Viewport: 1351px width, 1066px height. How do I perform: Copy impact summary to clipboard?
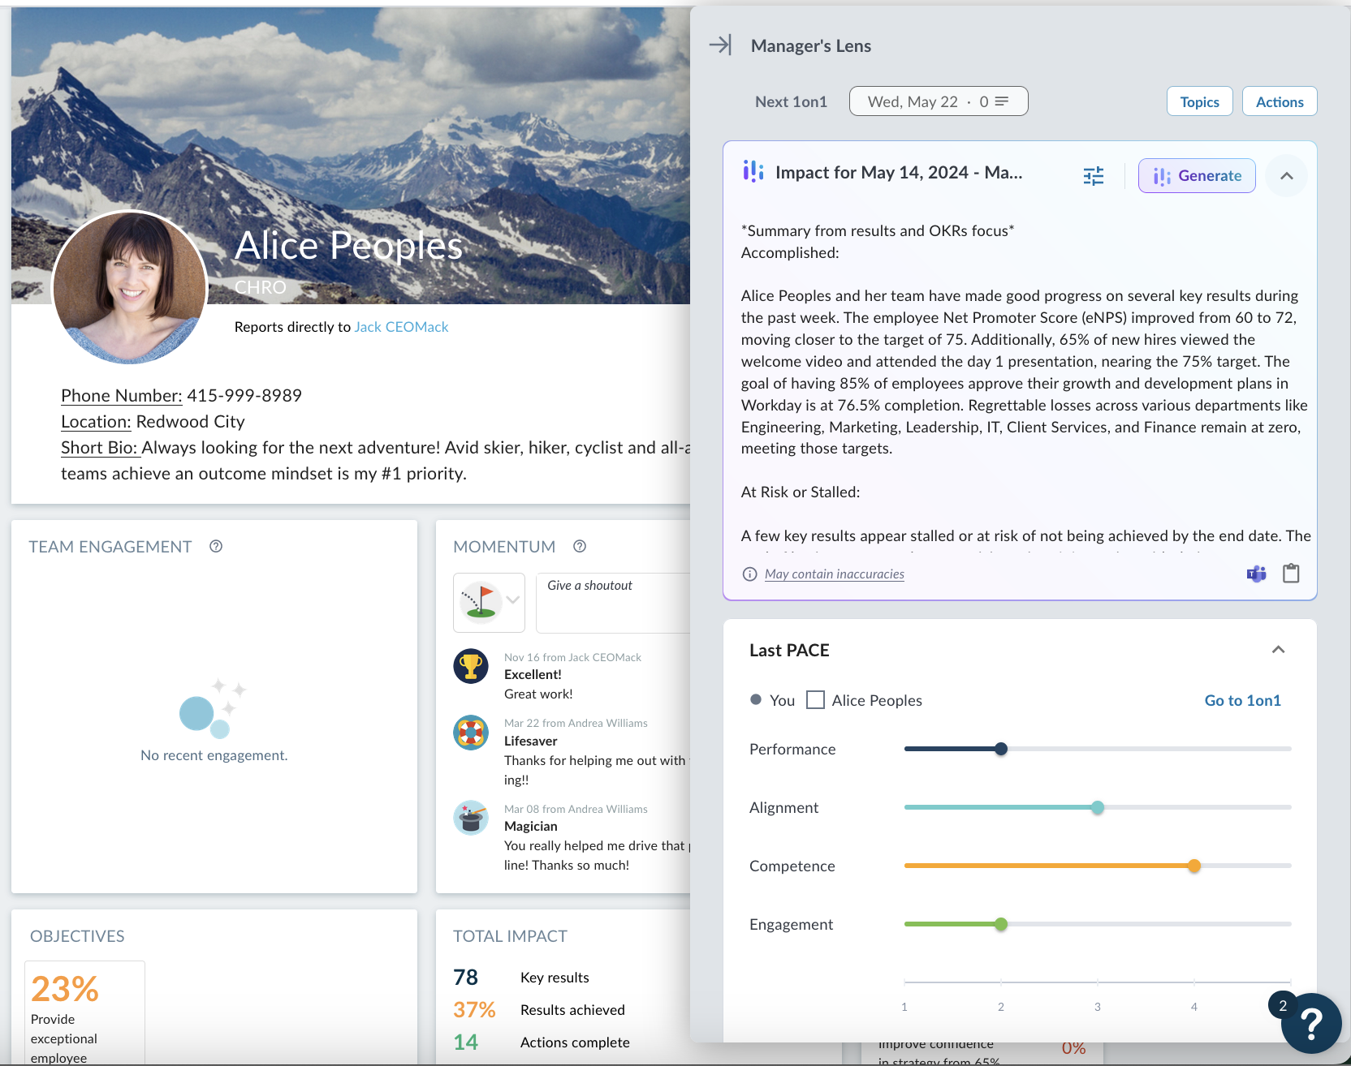coord(1291,574)
